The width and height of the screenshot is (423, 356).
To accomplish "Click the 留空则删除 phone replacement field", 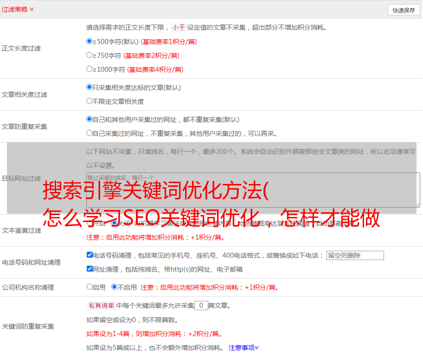I will [355, 255].
